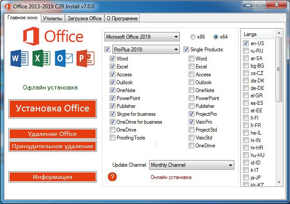
Task: Click the Word application icon
Action: 19,58
